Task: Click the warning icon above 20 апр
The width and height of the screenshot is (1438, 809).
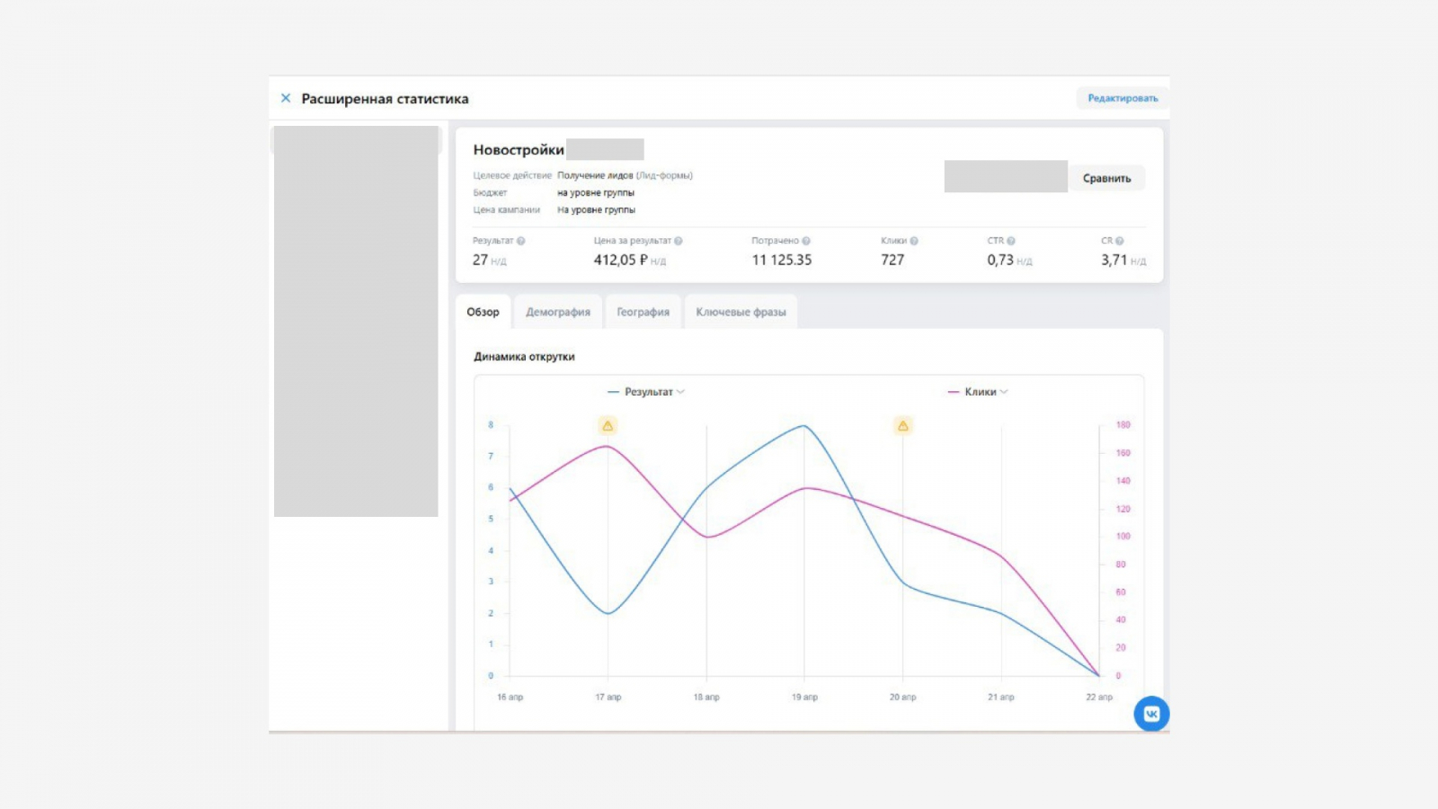Action: click(902, 426)
